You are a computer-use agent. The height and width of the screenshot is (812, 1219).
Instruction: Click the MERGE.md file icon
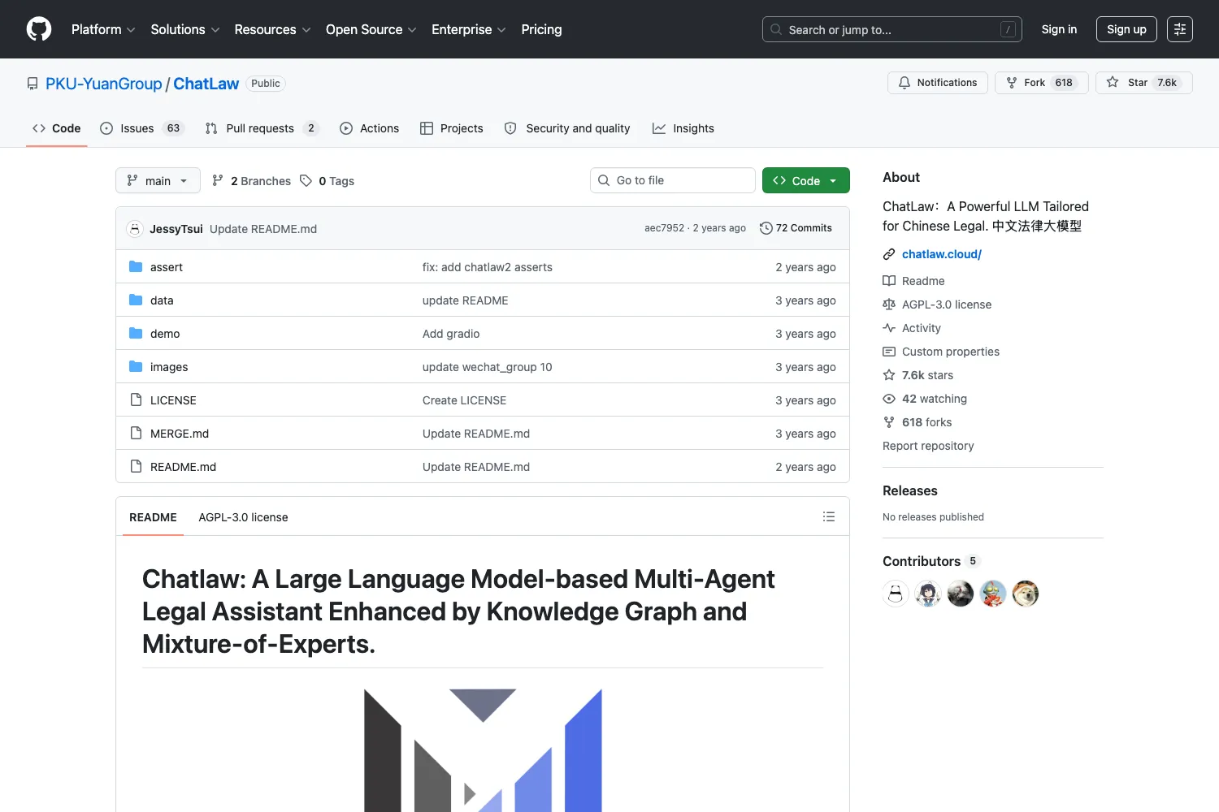[136, 434]
